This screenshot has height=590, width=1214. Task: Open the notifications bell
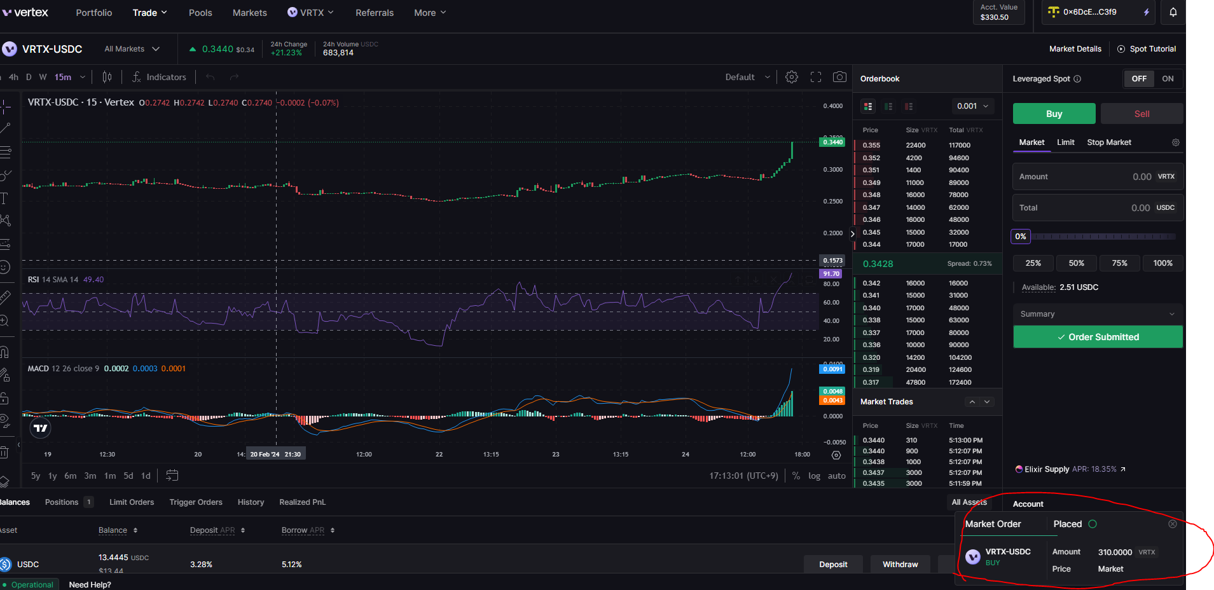pyautogui.click(x=1173, y=12)
